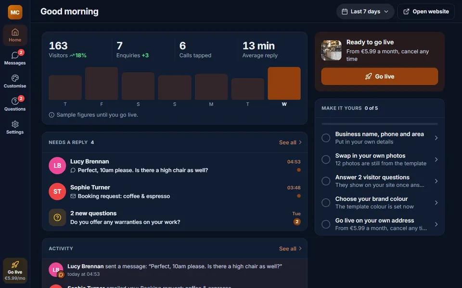Click See all in Needs a reply
Screen dimensions: 462x288
(x=290, y=143)
